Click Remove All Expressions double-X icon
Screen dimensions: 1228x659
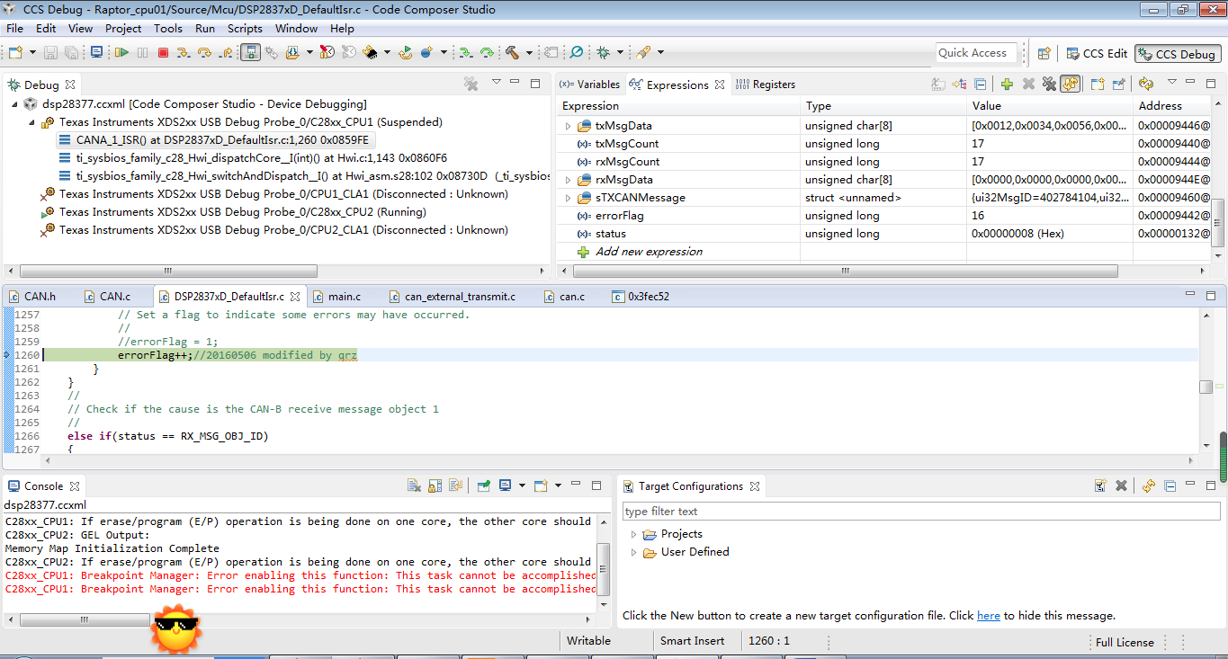tap(1048, 85)
